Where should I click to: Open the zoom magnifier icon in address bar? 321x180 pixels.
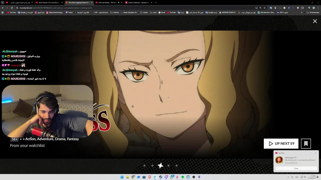[x=260, y=8]
